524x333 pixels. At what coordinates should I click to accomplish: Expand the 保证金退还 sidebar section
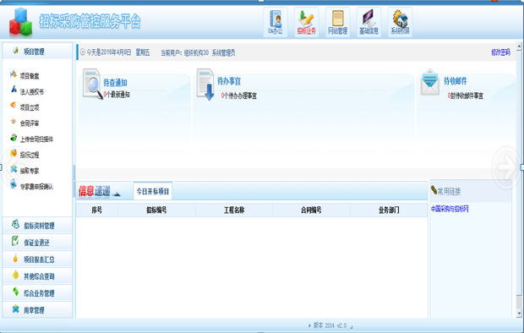(37, 243)
